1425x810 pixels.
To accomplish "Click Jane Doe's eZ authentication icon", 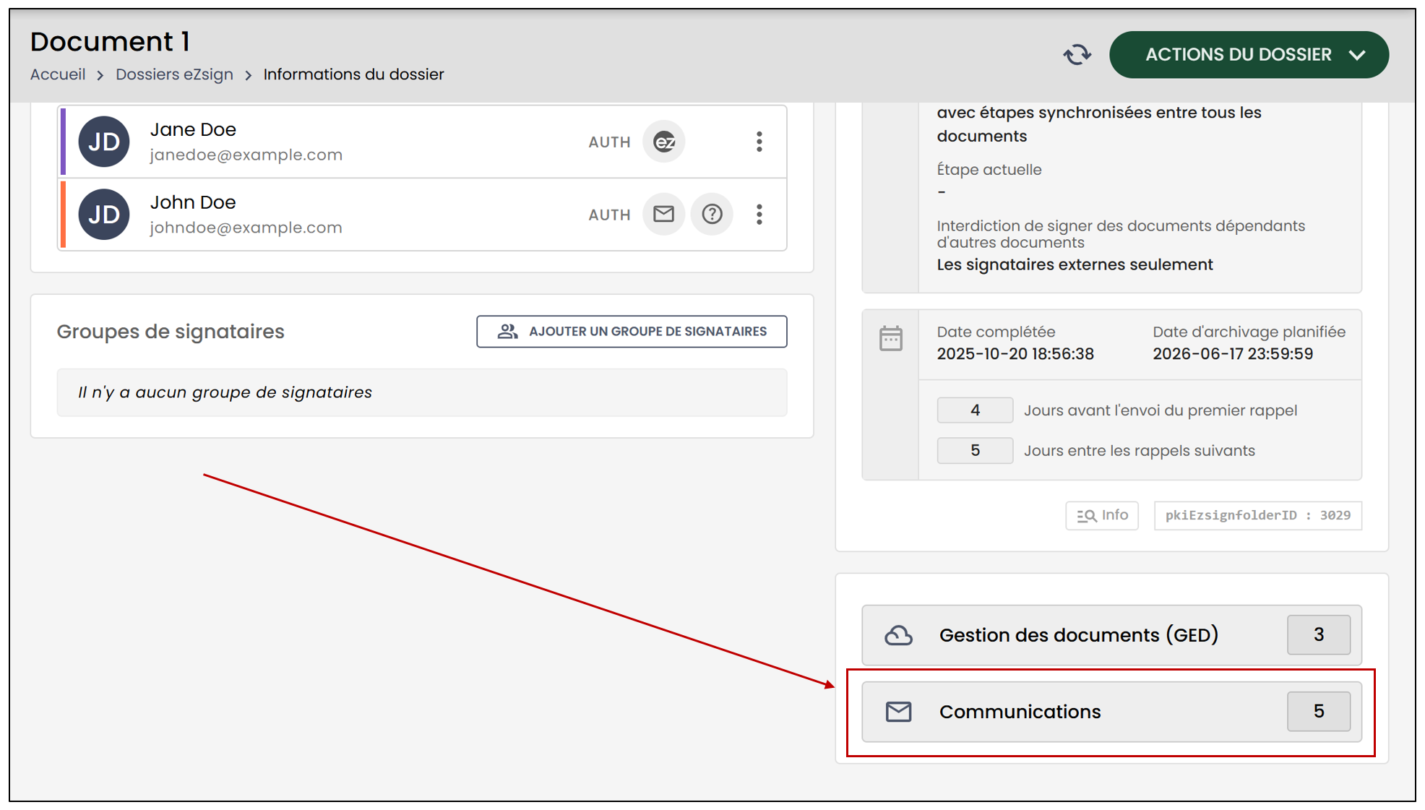I will [664, 142].
